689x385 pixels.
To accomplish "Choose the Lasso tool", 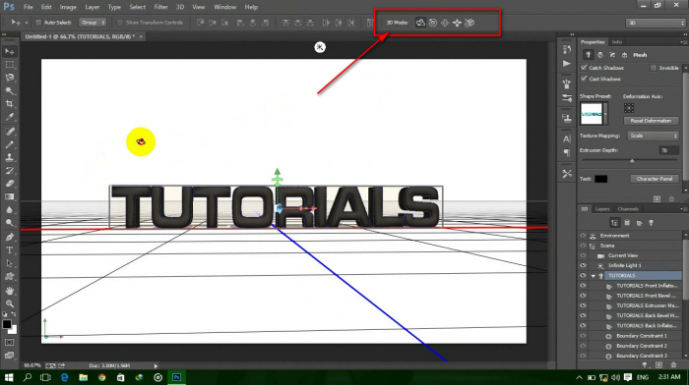I will pyautogui.click(x=9, y=78).
